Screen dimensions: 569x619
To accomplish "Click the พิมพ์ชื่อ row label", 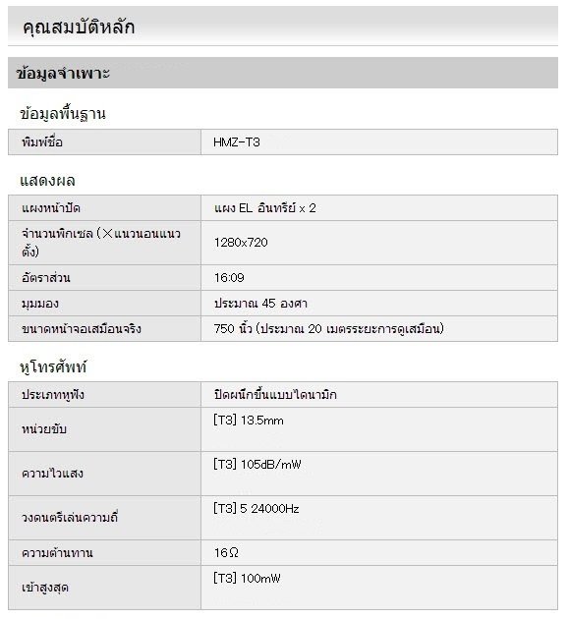I will (x=42, y=142).
